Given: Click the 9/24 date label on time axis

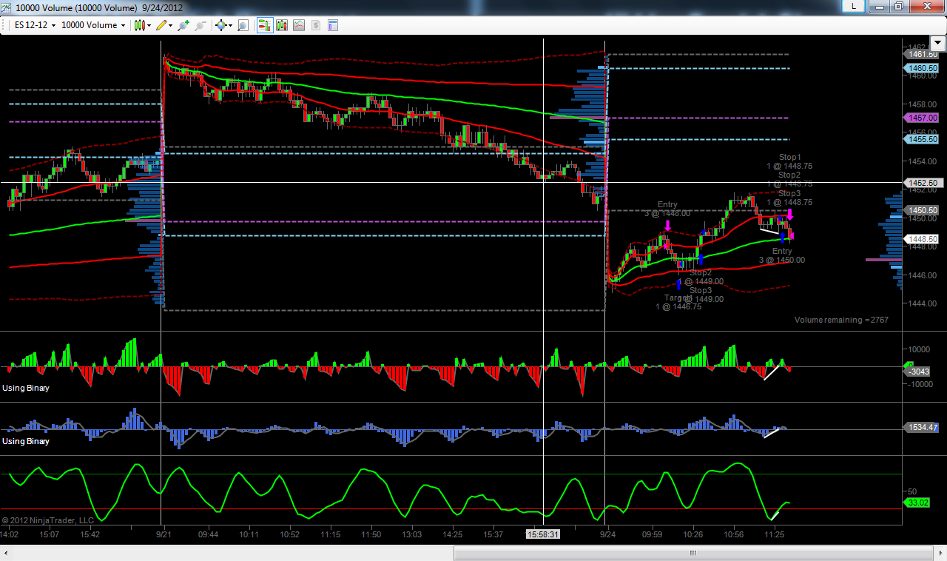Looking at the screenshot, I should 607,534.
